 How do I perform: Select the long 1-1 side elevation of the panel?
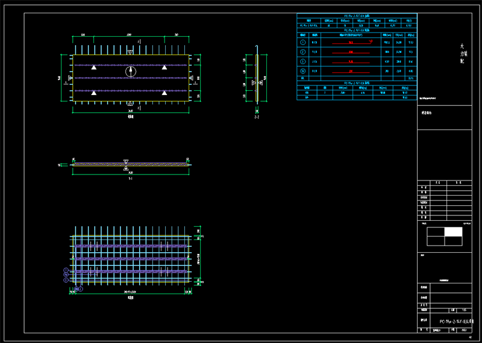[131, 165]
